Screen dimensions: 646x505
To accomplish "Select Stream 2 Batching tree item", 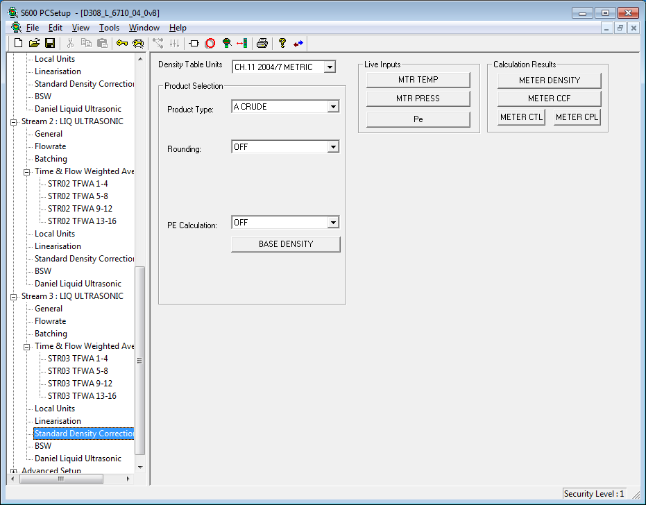I will click(51, 159).
